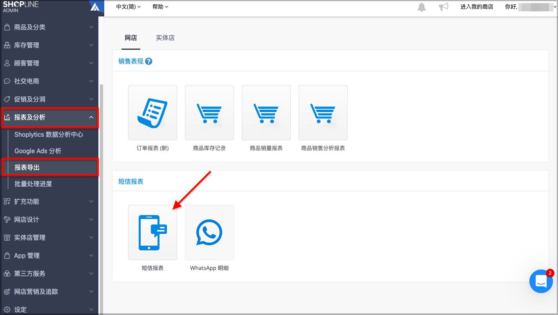This screenshot has height=315, width=558.
Task: Select Google Ads 分析 menu item
Action: point(38,151)
